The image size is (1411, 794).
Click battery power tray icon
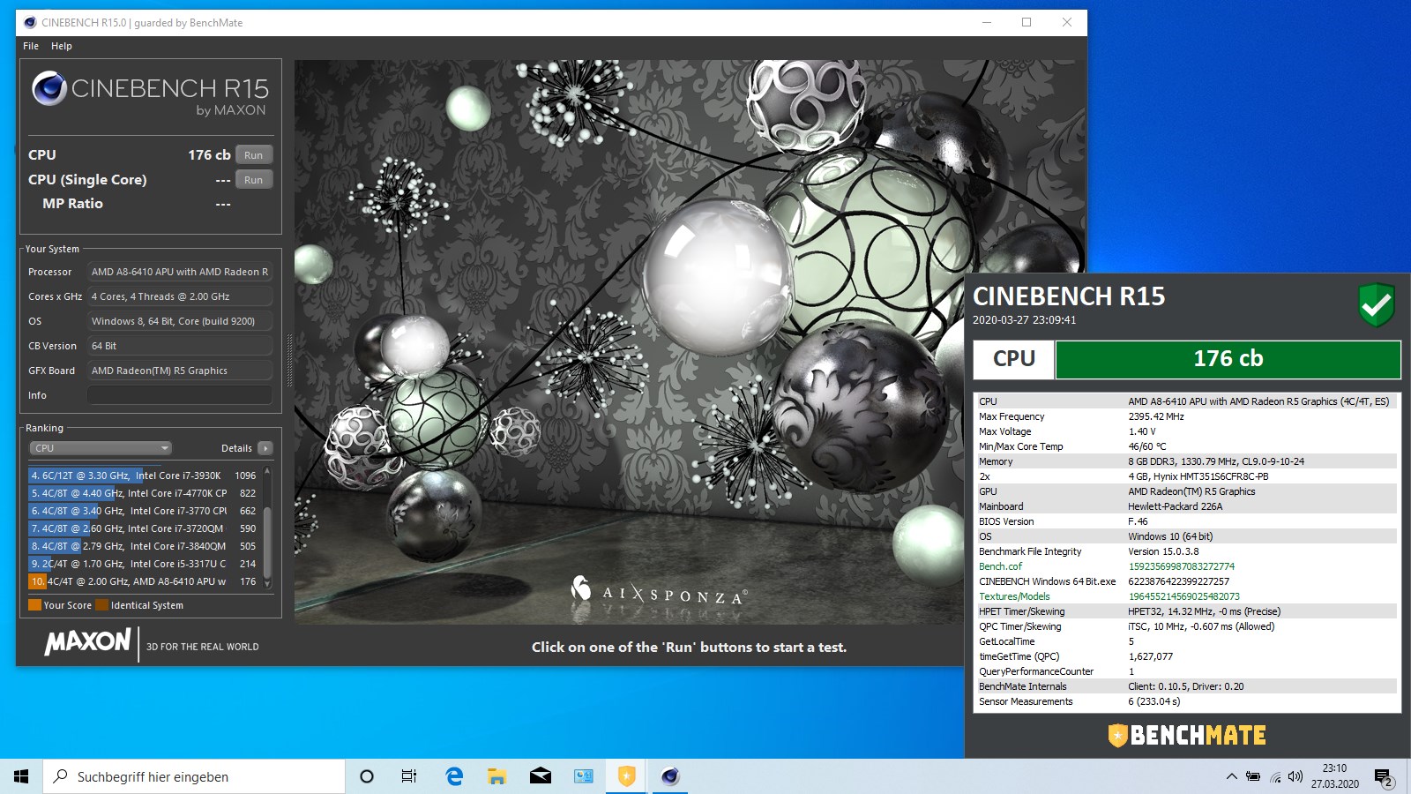pos(1253,776)
